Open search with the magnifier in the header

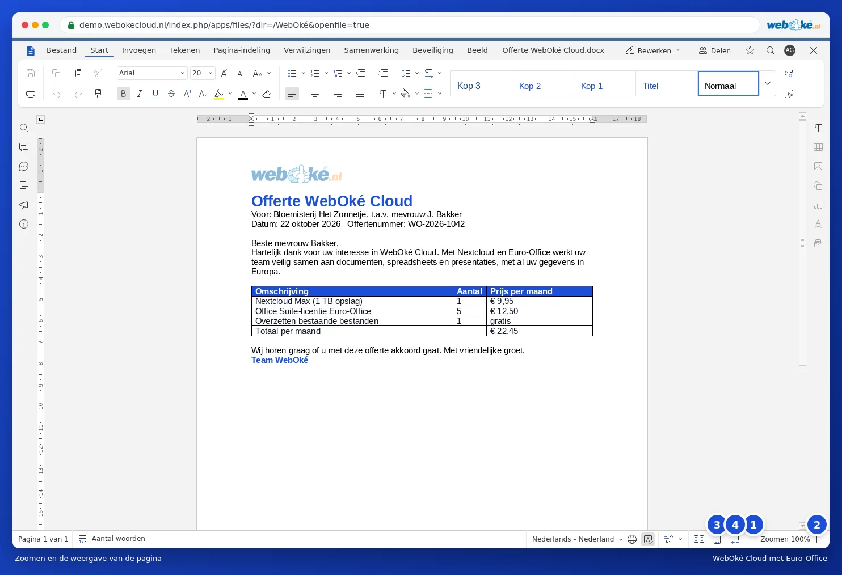(771, 50)
